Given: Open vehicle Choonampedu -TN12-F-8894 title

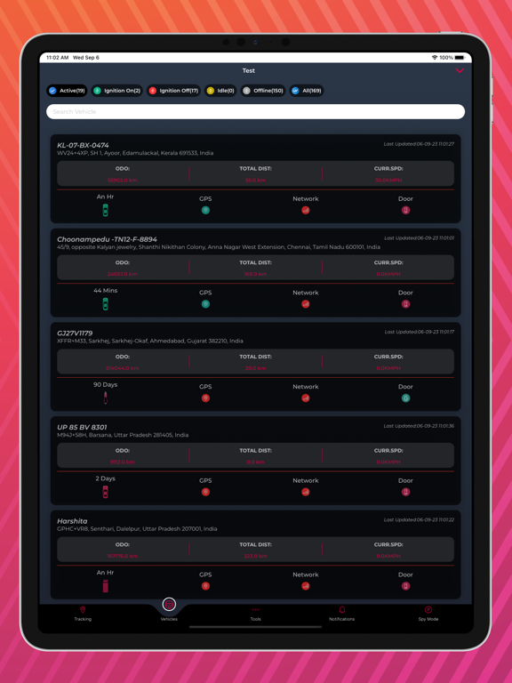Looking at the screenshot, I should click(x=107, y=239).
